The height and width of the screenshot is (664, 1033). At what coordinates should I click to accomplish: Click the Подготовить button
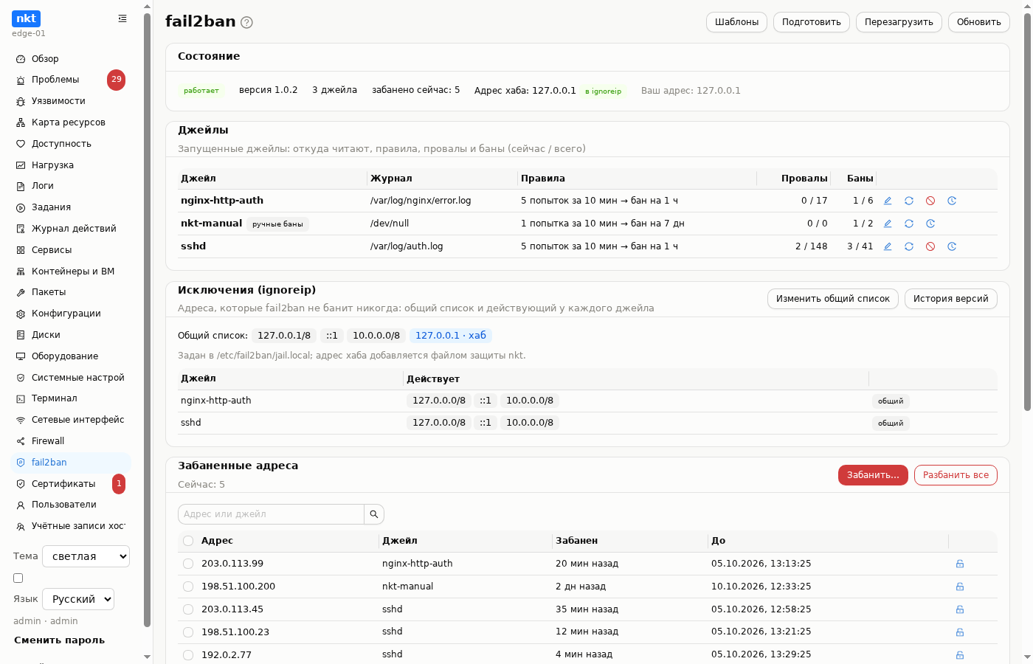[812, 22]
